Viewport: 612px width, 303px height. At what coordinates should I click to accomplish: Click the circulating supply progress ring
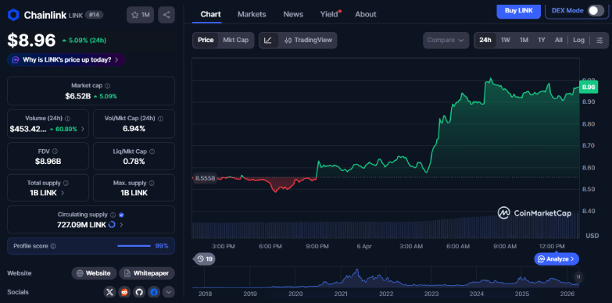(x=112, y=225)
